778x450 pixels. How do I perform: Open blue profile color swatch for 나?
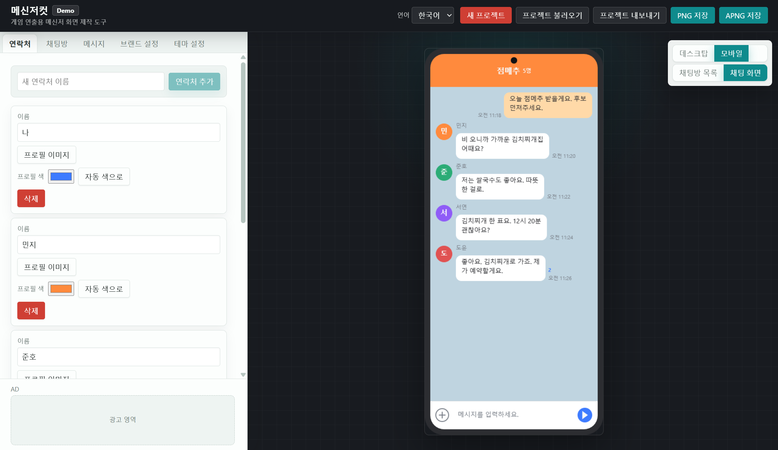point(61,177)
